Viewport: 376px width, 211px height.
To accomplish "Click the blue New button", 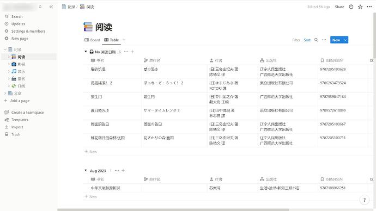I will point(336,40).
